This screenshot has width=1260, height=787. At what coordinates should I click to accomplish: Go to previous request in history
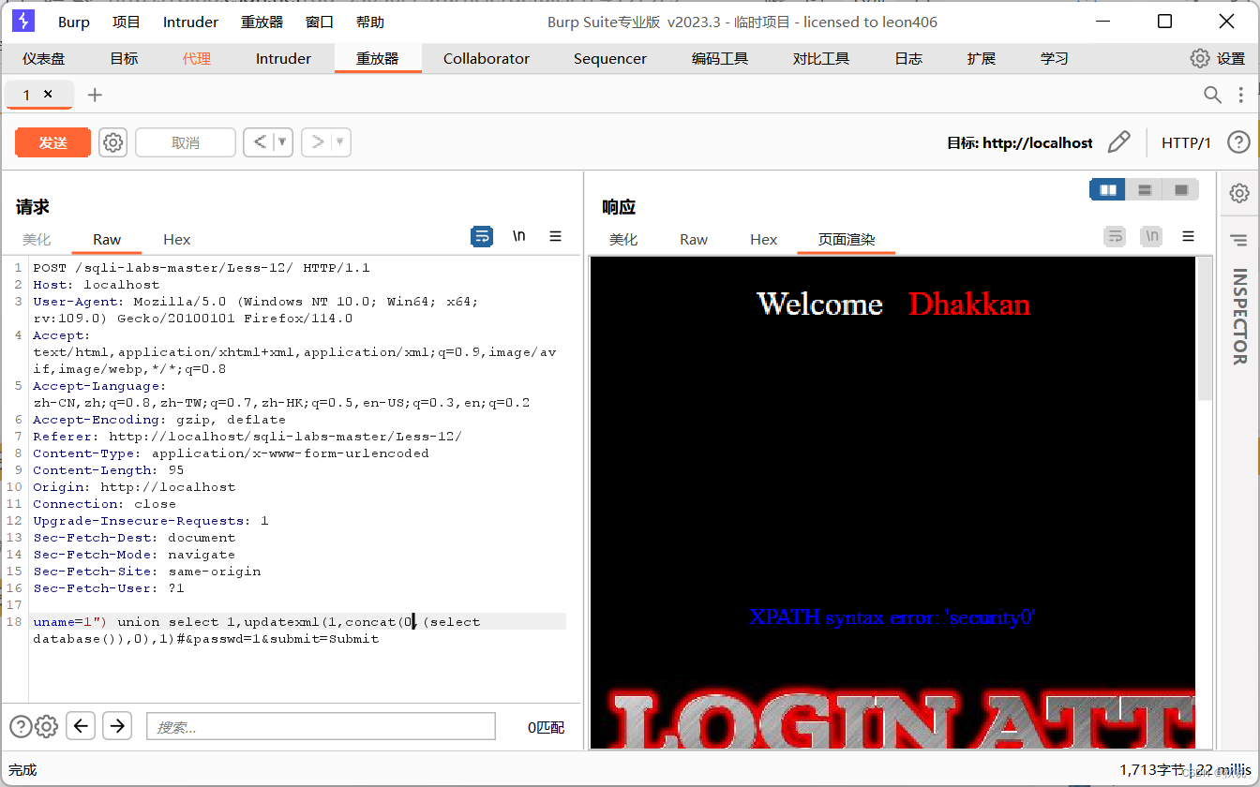point(260,142)
